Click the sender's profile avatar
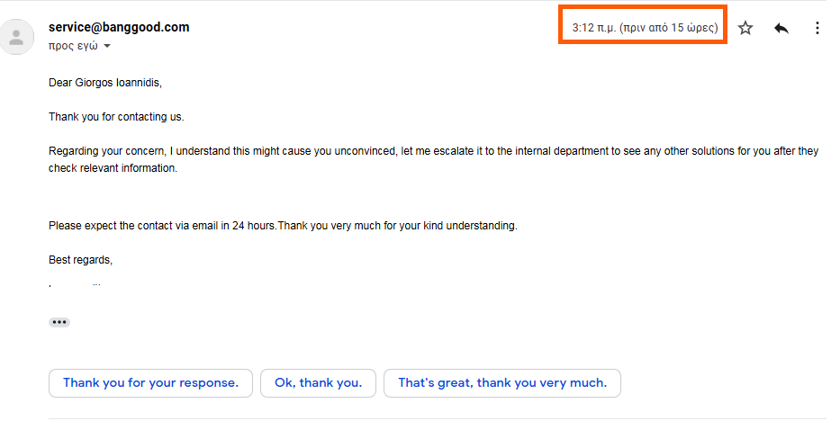 click(15, 37)
